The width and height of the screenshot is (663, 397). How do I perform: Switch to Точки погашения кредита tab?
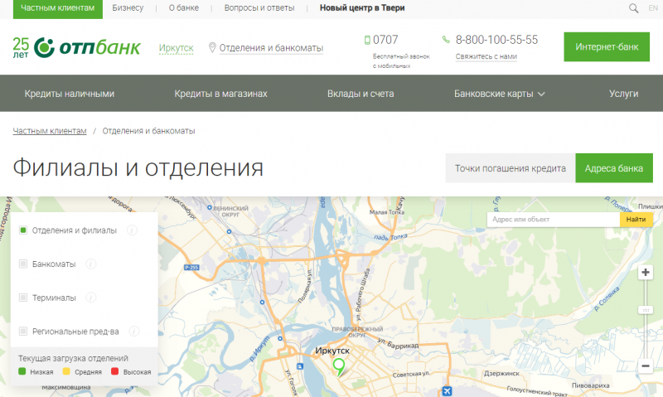click(x=510, y=168)
